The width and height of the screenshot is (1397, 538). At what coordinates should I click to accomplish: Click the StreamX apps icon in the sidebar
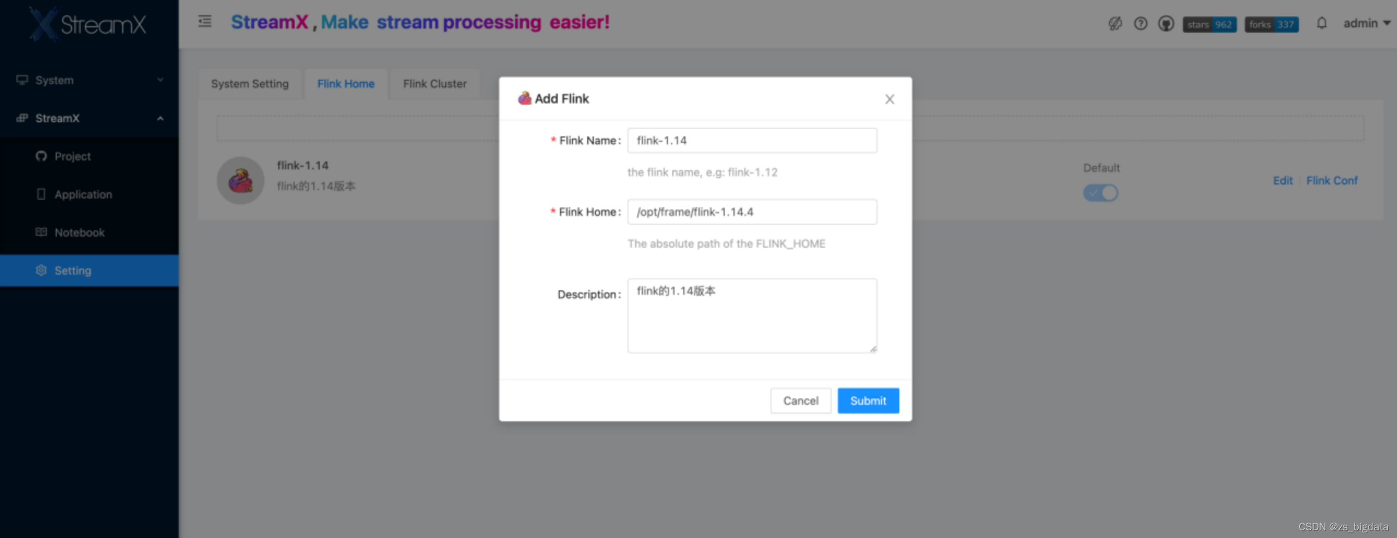22,118
